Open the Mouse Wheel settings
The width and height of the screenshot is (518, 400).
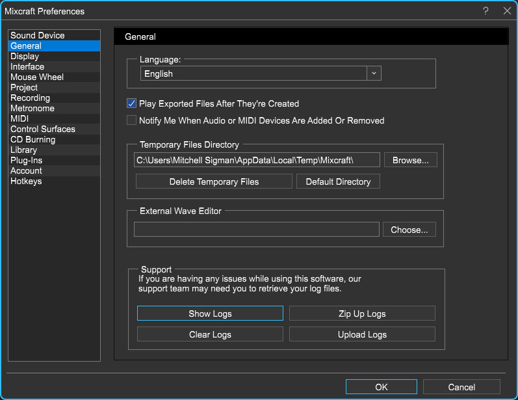click(x=54, y=77)
